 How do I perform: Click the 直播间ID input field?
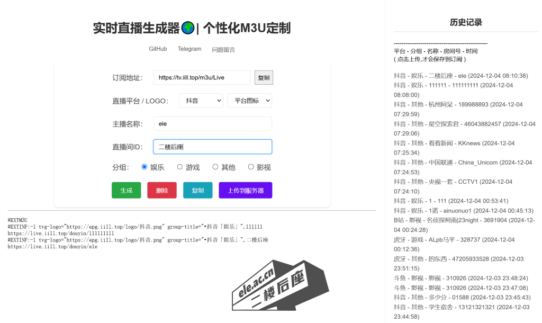[x=212, y=147]
